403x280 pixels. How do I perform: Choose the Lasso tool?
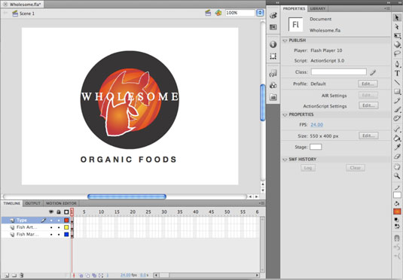click(x=397, y=53)
